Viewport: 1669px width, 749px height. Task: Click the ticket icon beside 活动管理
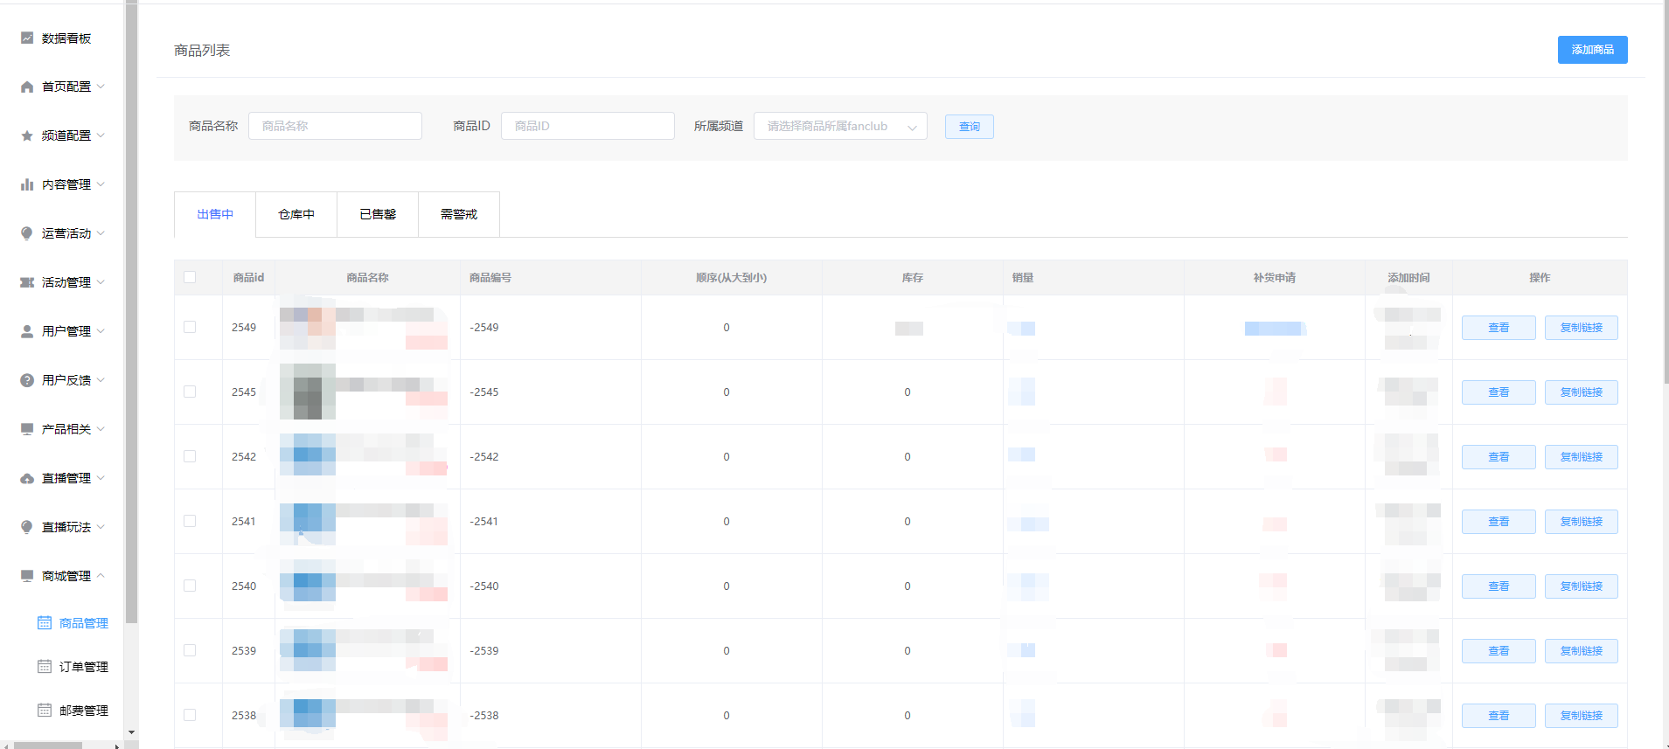point(27,282)
